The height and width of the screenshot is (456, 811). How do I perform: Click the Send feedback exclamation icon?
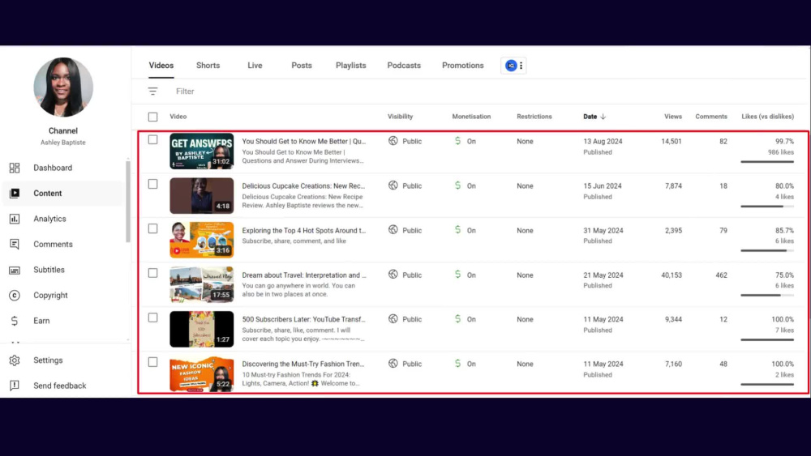point(15,386)
